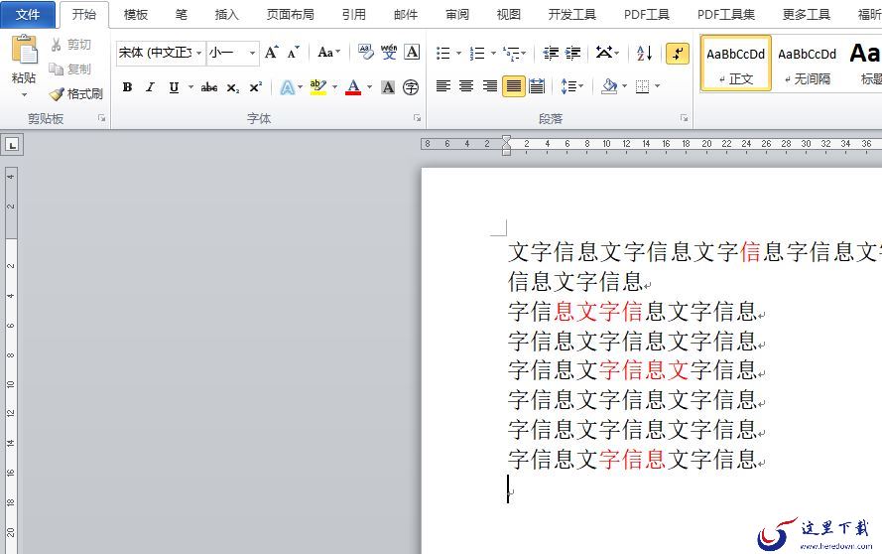This screenshot has width=882, height=554.
Task: Toggle Subscript formatting
Action: point(233,87)
